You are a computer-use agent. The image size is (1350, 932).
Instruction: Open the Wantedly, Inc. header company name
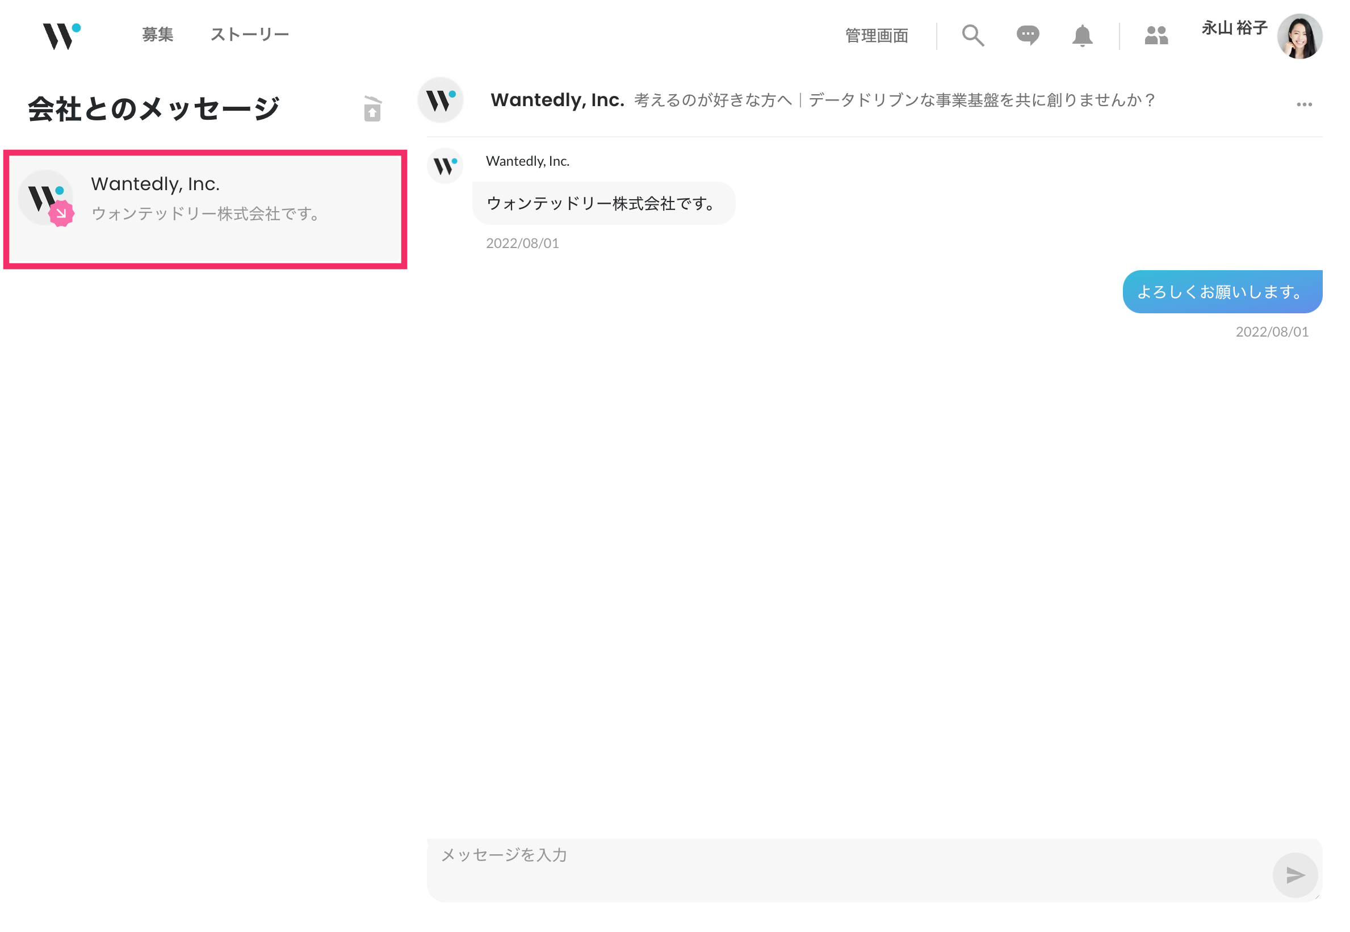pos(557,100)
